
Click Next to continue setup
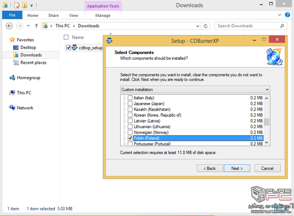237,168
